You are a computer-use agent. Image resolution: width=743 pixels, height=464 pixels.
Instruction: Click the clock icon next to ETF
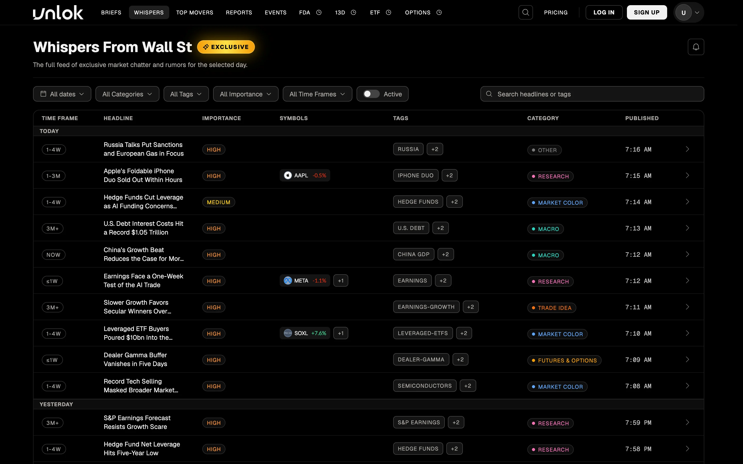click(388, 13)
